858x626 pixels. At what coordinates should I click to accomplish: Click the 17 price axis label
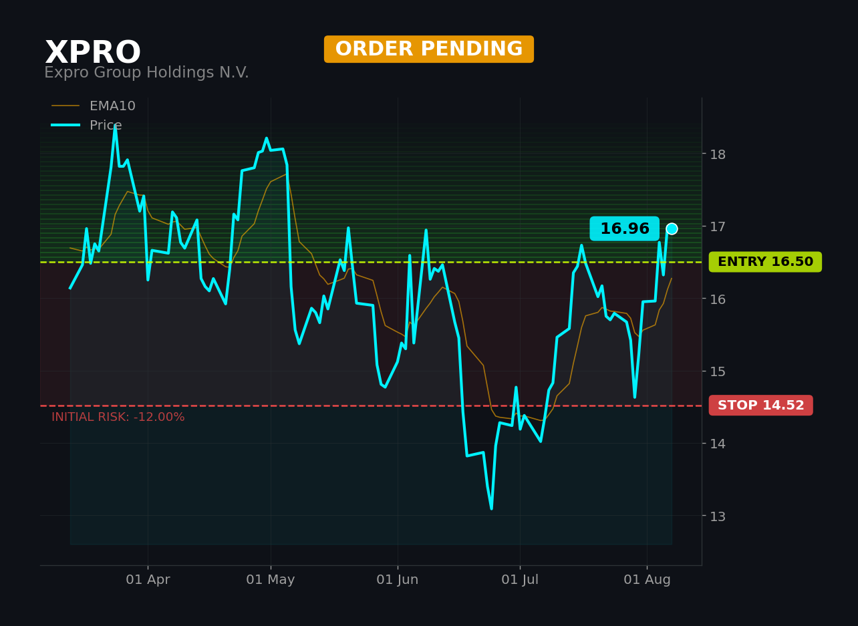point(718,226)
